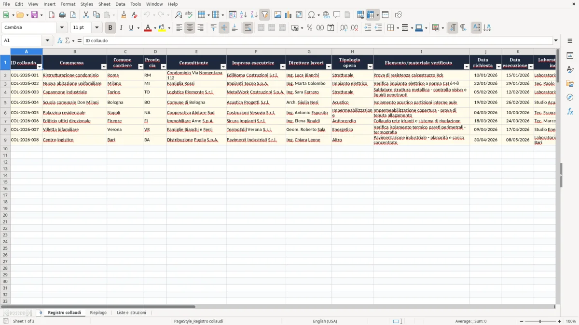Cut selection with the scissors icon
The width and height of the screenshot is (579, 325).
(x=86, y=15)
